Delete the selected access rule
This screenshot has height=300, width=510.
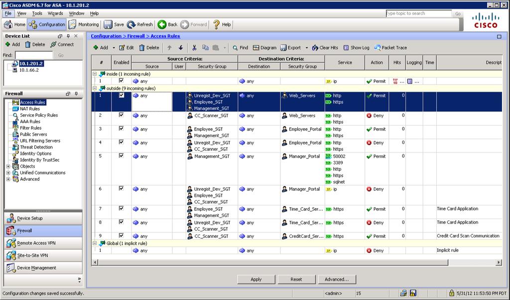point(149,48)
